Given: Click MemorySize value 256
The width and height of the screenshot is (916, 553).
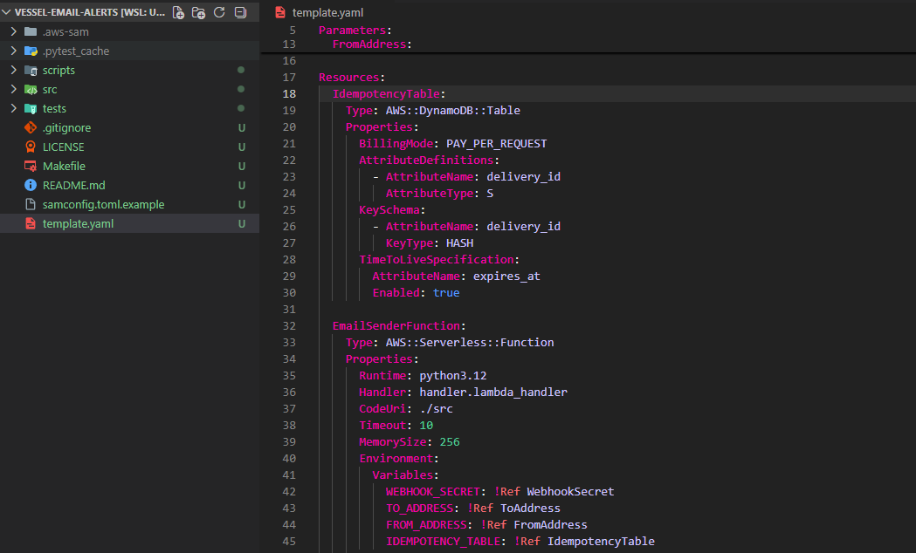Looking at the screenshot, I should click(450, 442).
